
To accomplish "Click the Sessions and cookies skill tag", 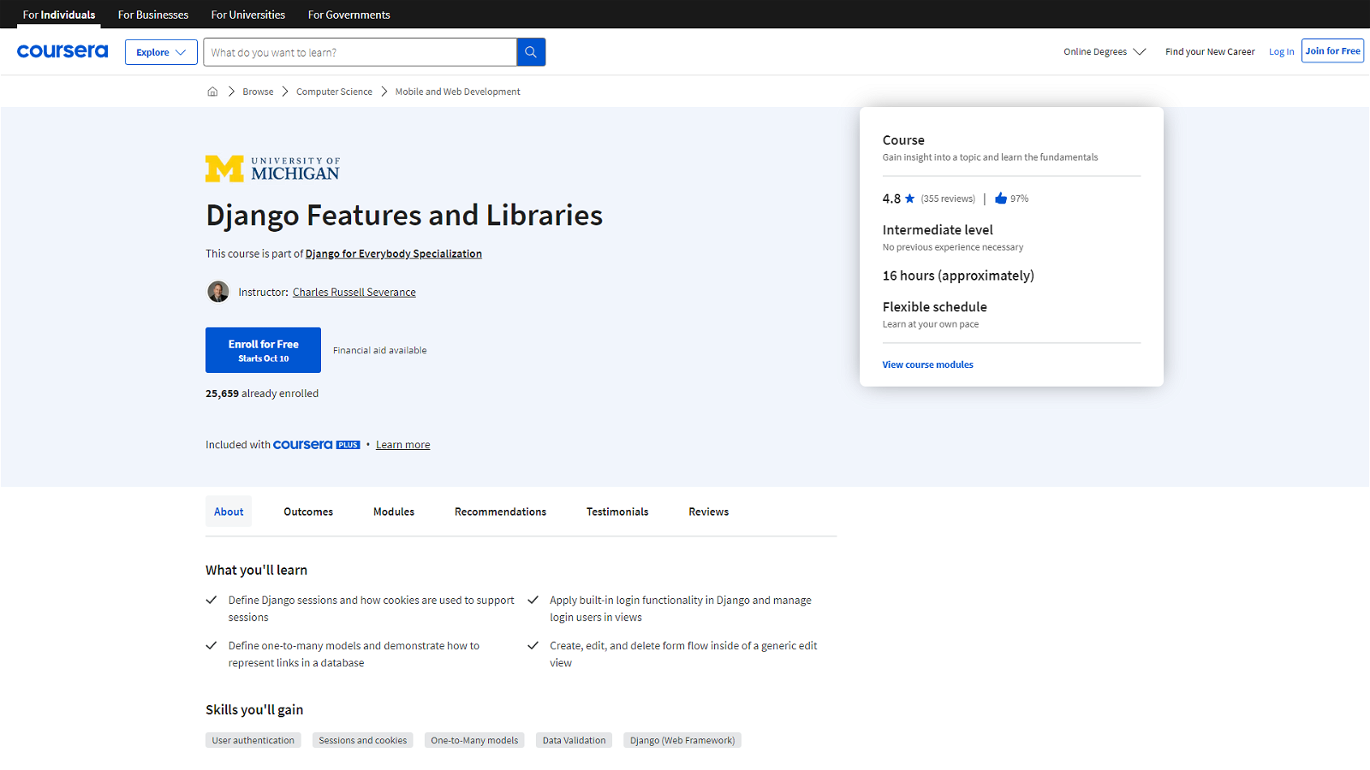I will [363, 740].
